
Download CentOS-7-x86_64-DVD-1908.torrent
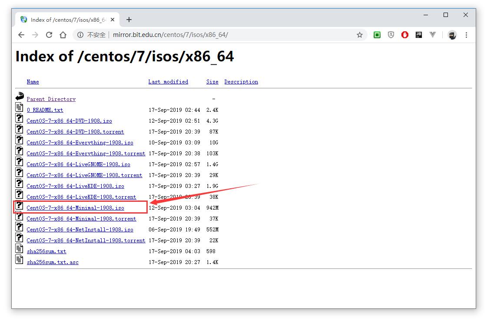click(76, 131)
